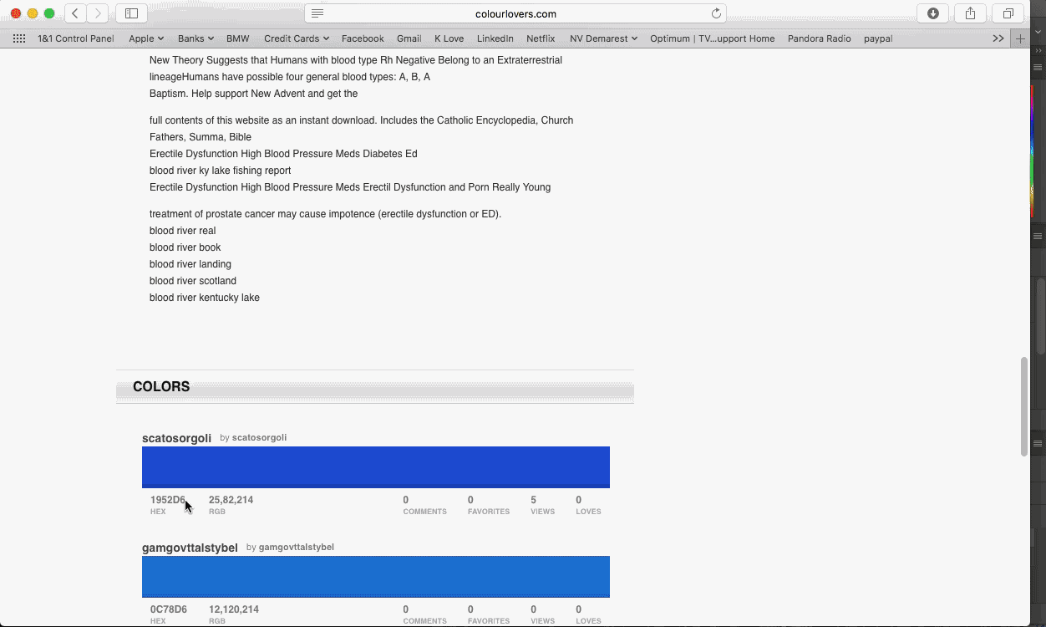Click the scatosorgoli blue color swatch
The height and width of the screenshot is (627, 1046).
tap(376, 467)
